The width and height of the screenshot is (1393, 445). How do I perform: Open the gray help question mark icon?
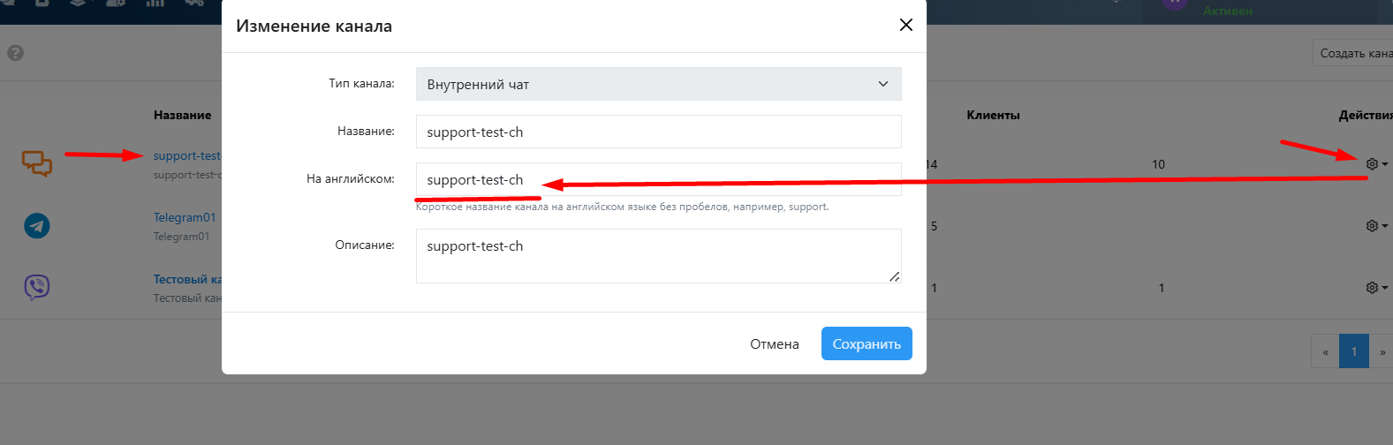click(x=15, y=53)
